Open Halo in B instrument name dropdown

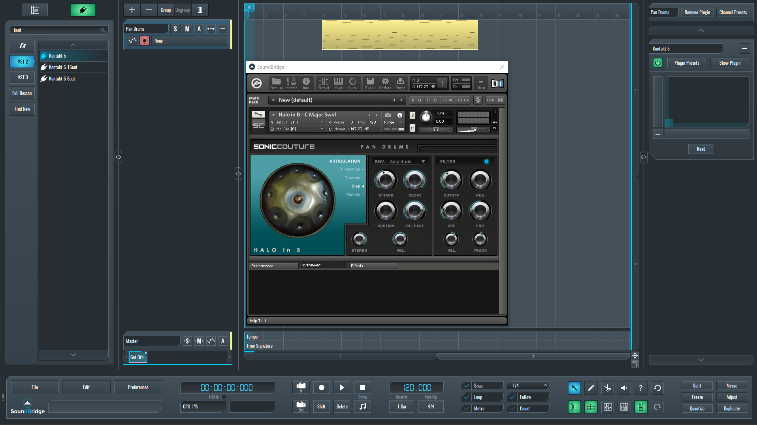(273, 115)
